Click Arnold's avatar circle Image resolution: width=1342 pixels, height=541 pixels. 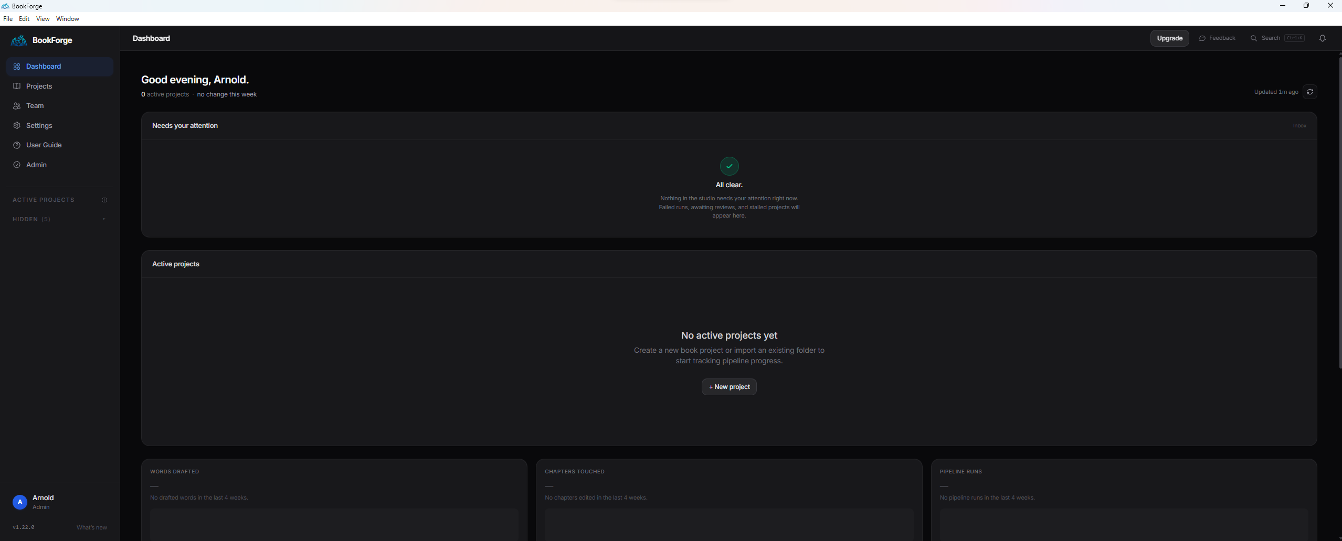click(x=20, y=502)
